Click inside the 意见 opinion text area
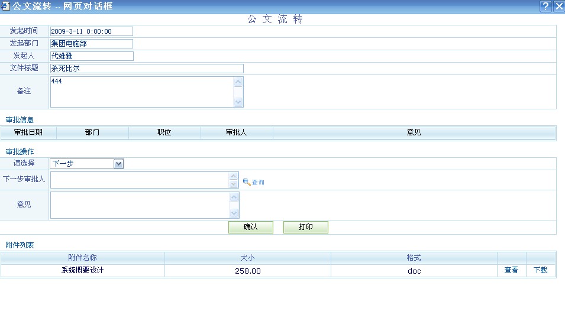This screenshot has width=565, height=331. click(x=140, y=205)
